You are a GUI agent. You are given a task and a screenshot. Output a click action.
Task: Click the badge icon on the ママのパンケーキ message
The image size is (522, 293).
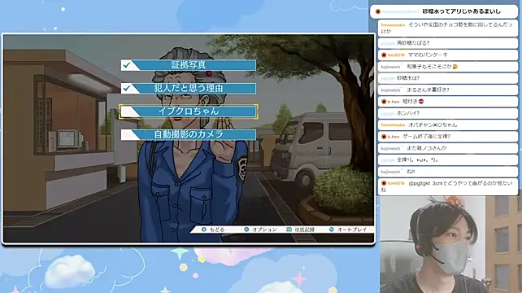click(384, 55)
